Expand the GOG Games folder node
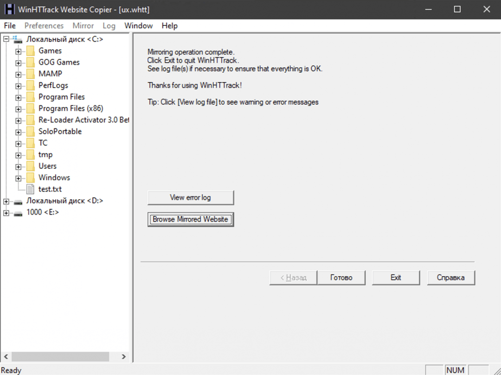 point(18,63)
